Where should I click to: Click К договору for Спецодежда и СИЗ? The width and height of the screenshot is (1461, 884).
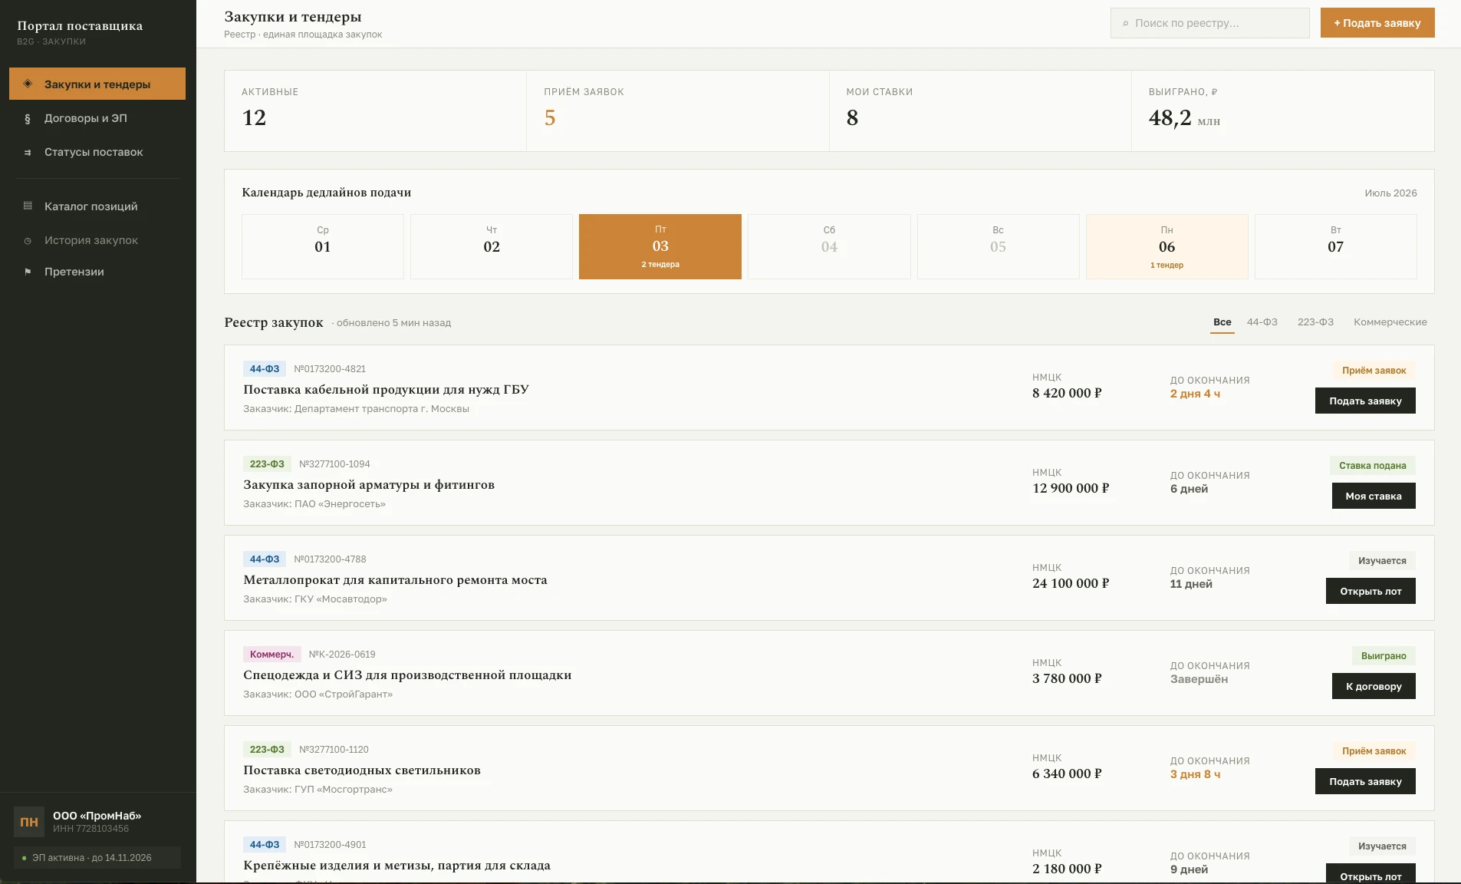1374,686
